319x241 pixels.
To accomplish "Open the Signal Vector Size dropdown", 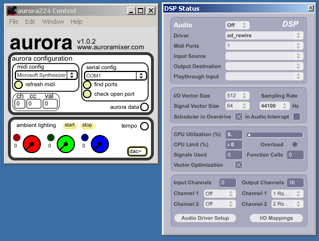I will click(x=237, y=106).
